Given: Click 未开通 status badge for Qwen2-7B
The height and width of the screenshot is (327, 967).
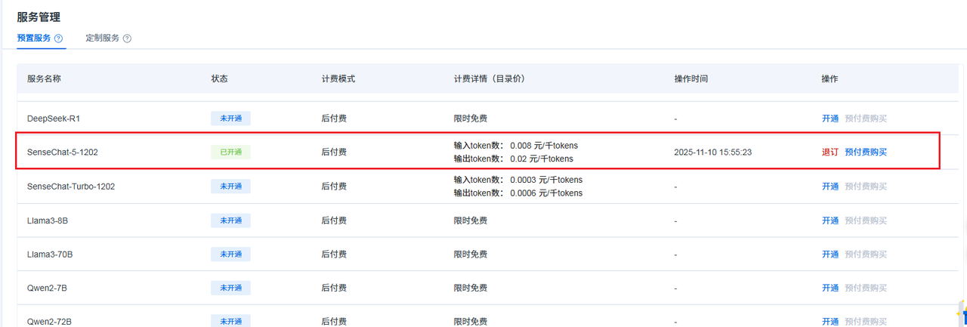Looking at the screenshot, I should tap(230, 288).
